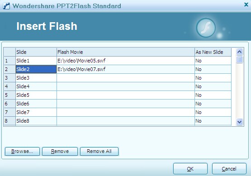The image size is (251, 176).
Task: Click the scroll down arrow of table
Action: click(x=240, y=122)
